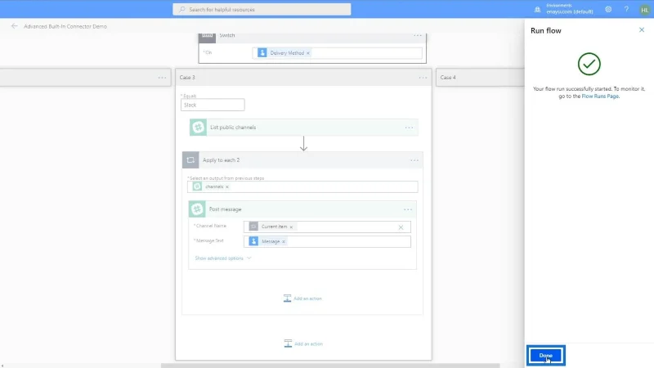The width and height of the screenshot is (654, 368).
Task: Open the Flow Runs Page link
Action: [600, 96]
